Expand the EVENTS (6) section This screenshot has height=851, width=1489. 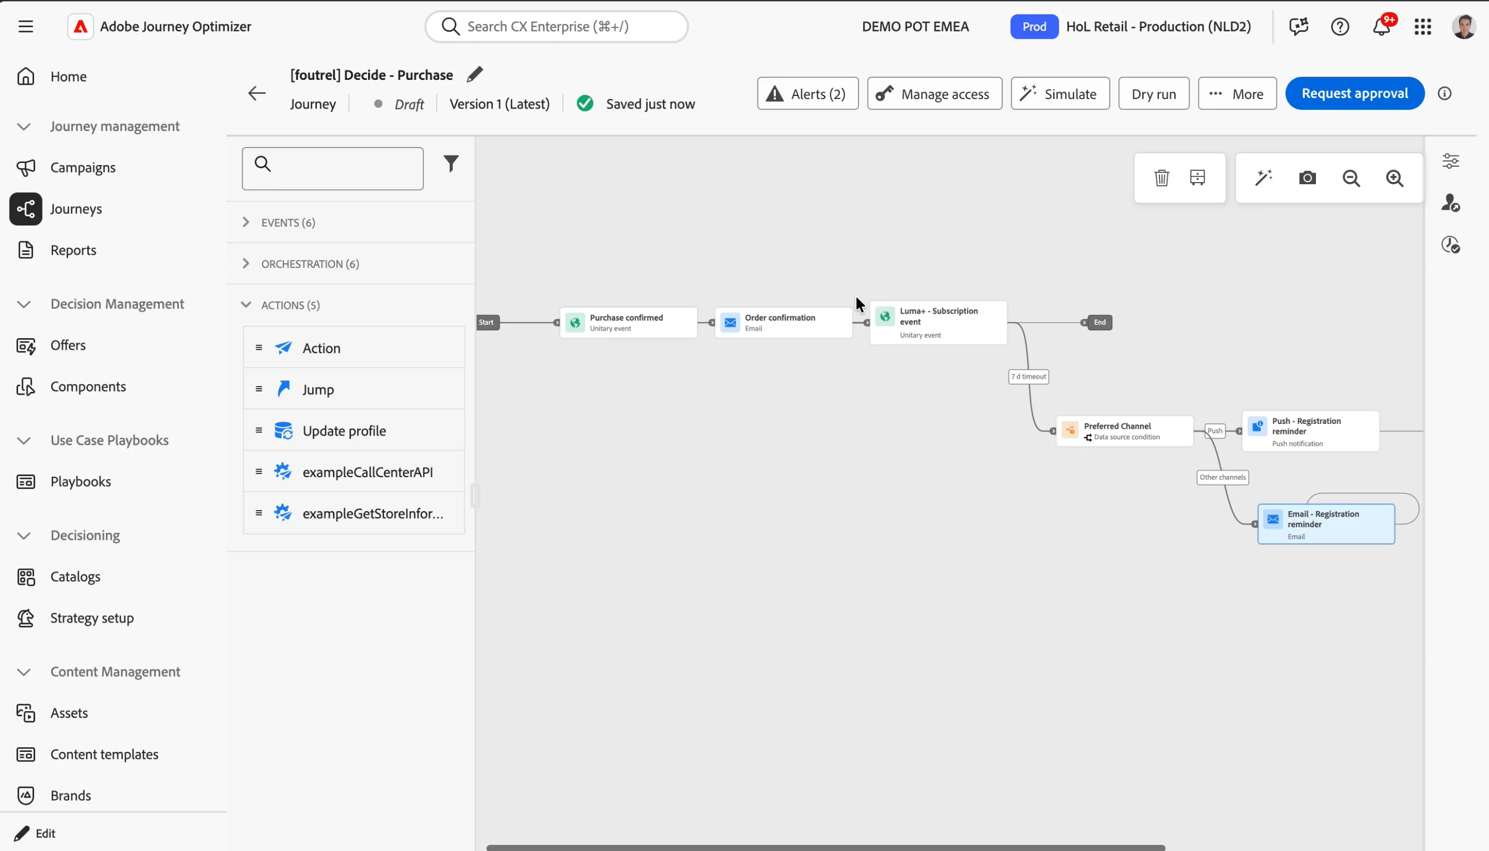pyautogui.click(x=350, y=222)
